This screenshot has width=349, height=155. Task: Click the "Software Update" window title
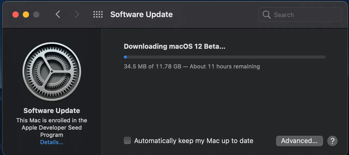(142, 15)
